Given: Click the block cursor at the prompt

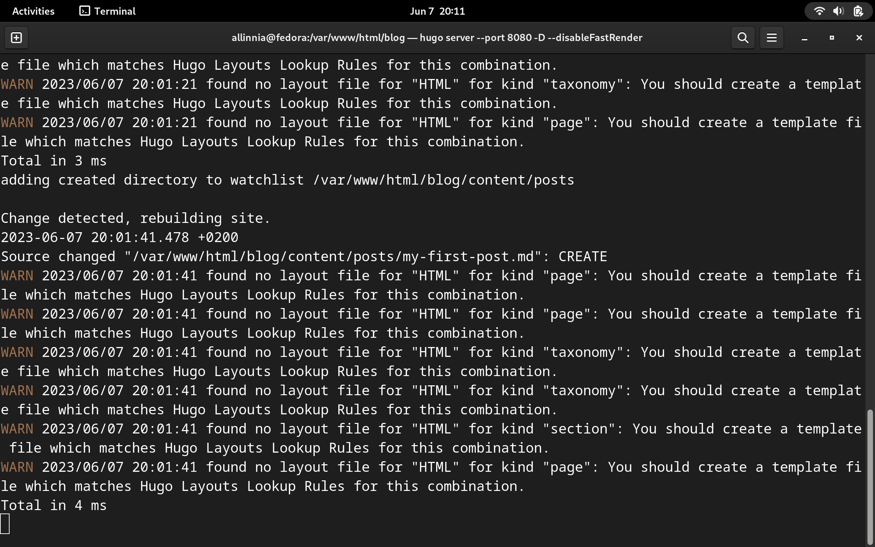Looking at the screenshot, I should point(5,524).
